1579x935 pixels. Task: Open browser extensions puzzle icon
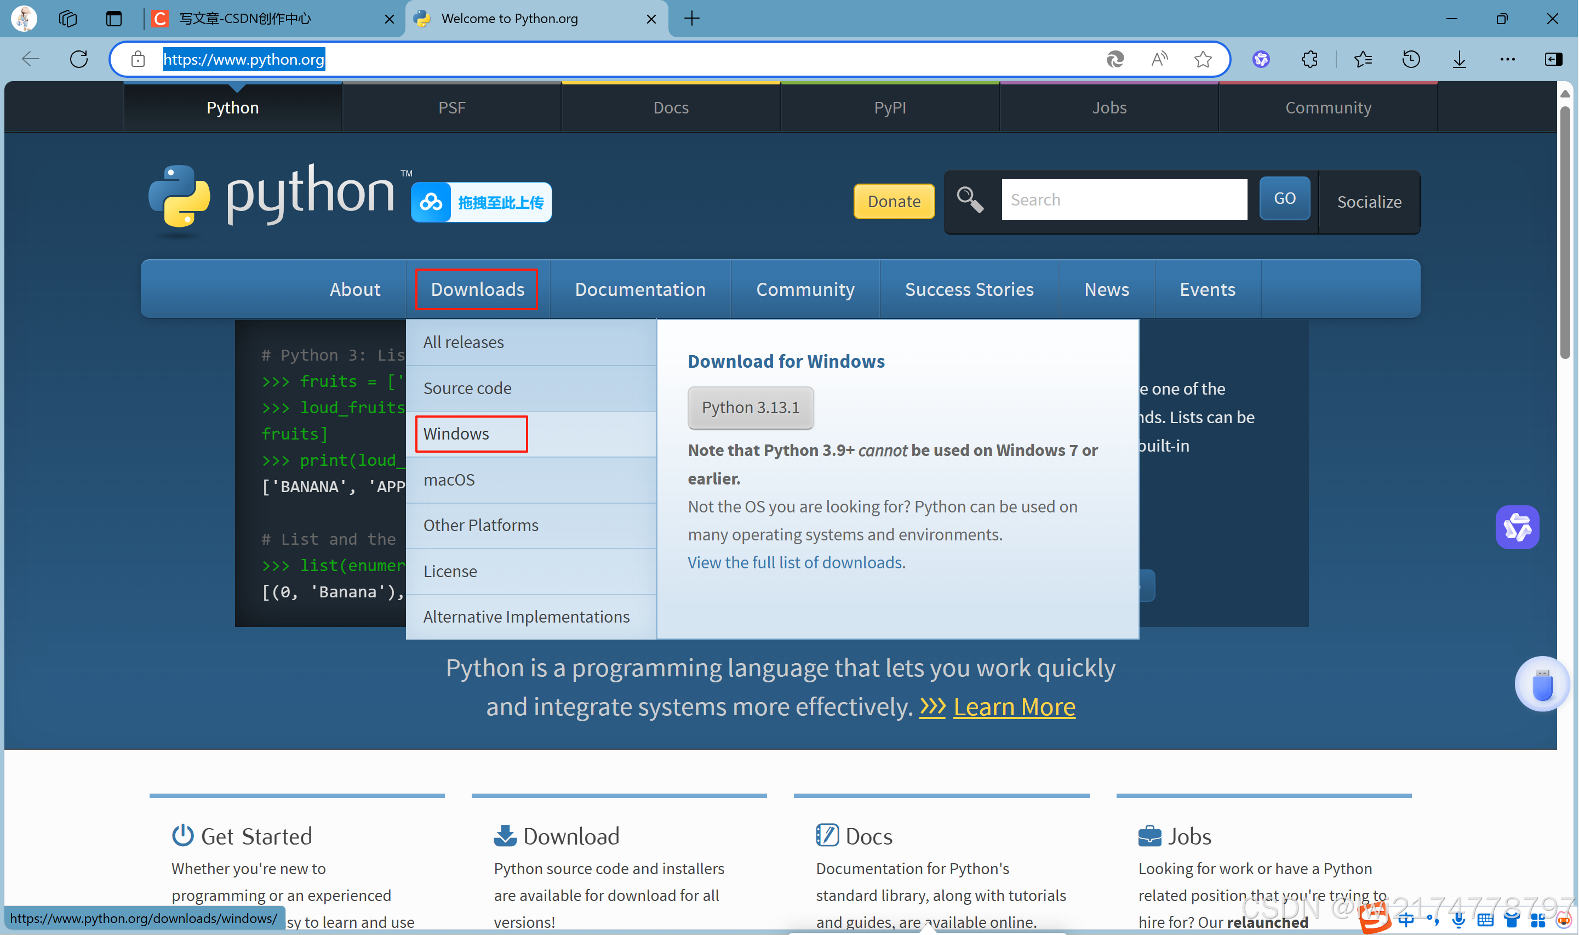point(1309,59)
